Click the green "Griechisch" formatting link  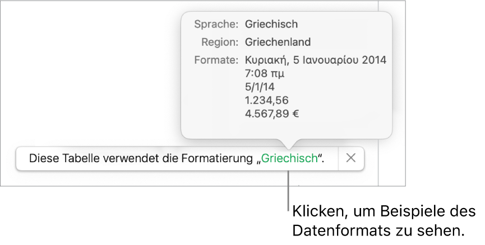pyautogui.click(x=289, y=158)
